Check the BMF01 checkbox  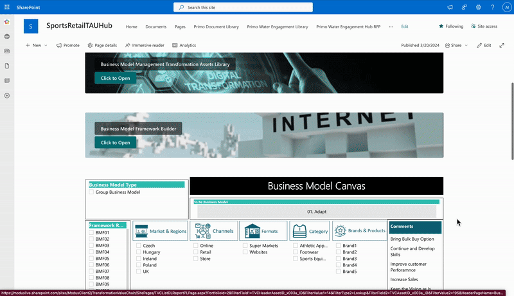pos(91,232)
